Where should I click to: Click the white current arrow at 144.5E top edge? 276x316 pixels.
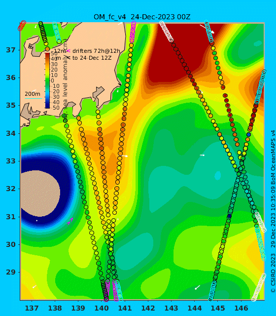click(x=207, y=29)
